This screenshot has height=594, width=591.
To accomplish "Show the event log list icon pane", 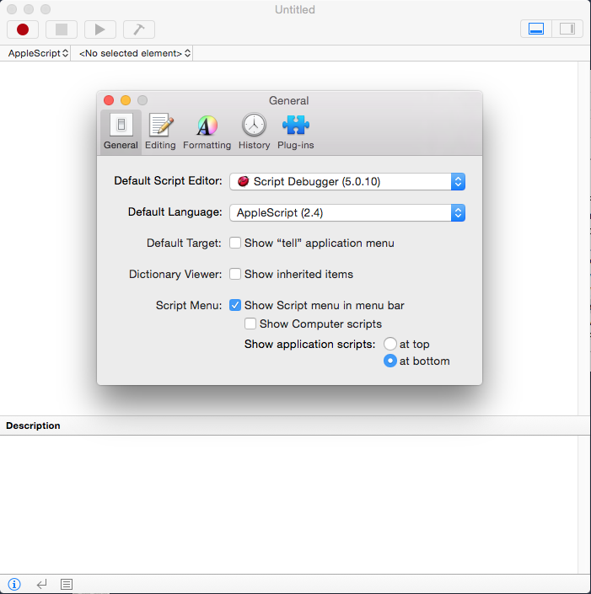I will pyautogui.click(x=67, y=584).
